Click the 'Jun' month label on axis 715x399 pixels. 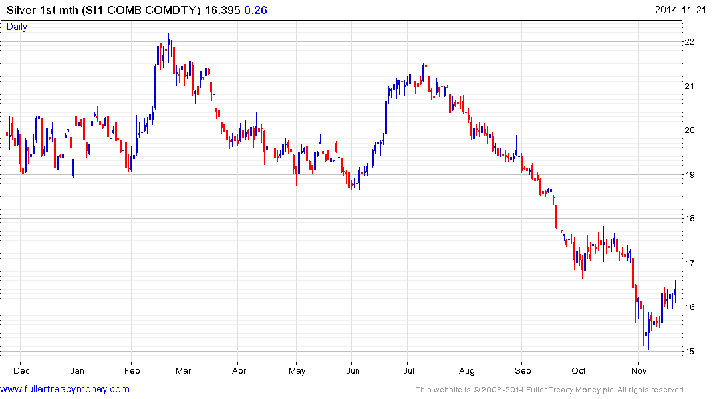(x=353, y=370)
